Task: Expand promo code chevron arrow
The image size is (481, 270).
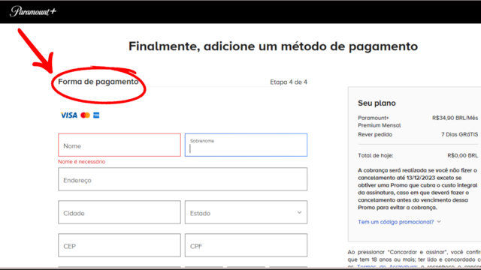Action: pyautogui.click(x=439, y=222)
